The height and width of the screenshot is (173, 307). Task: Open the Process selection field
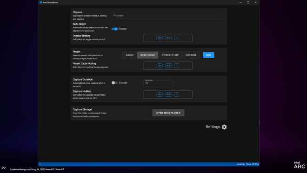[x=168, y=16]
